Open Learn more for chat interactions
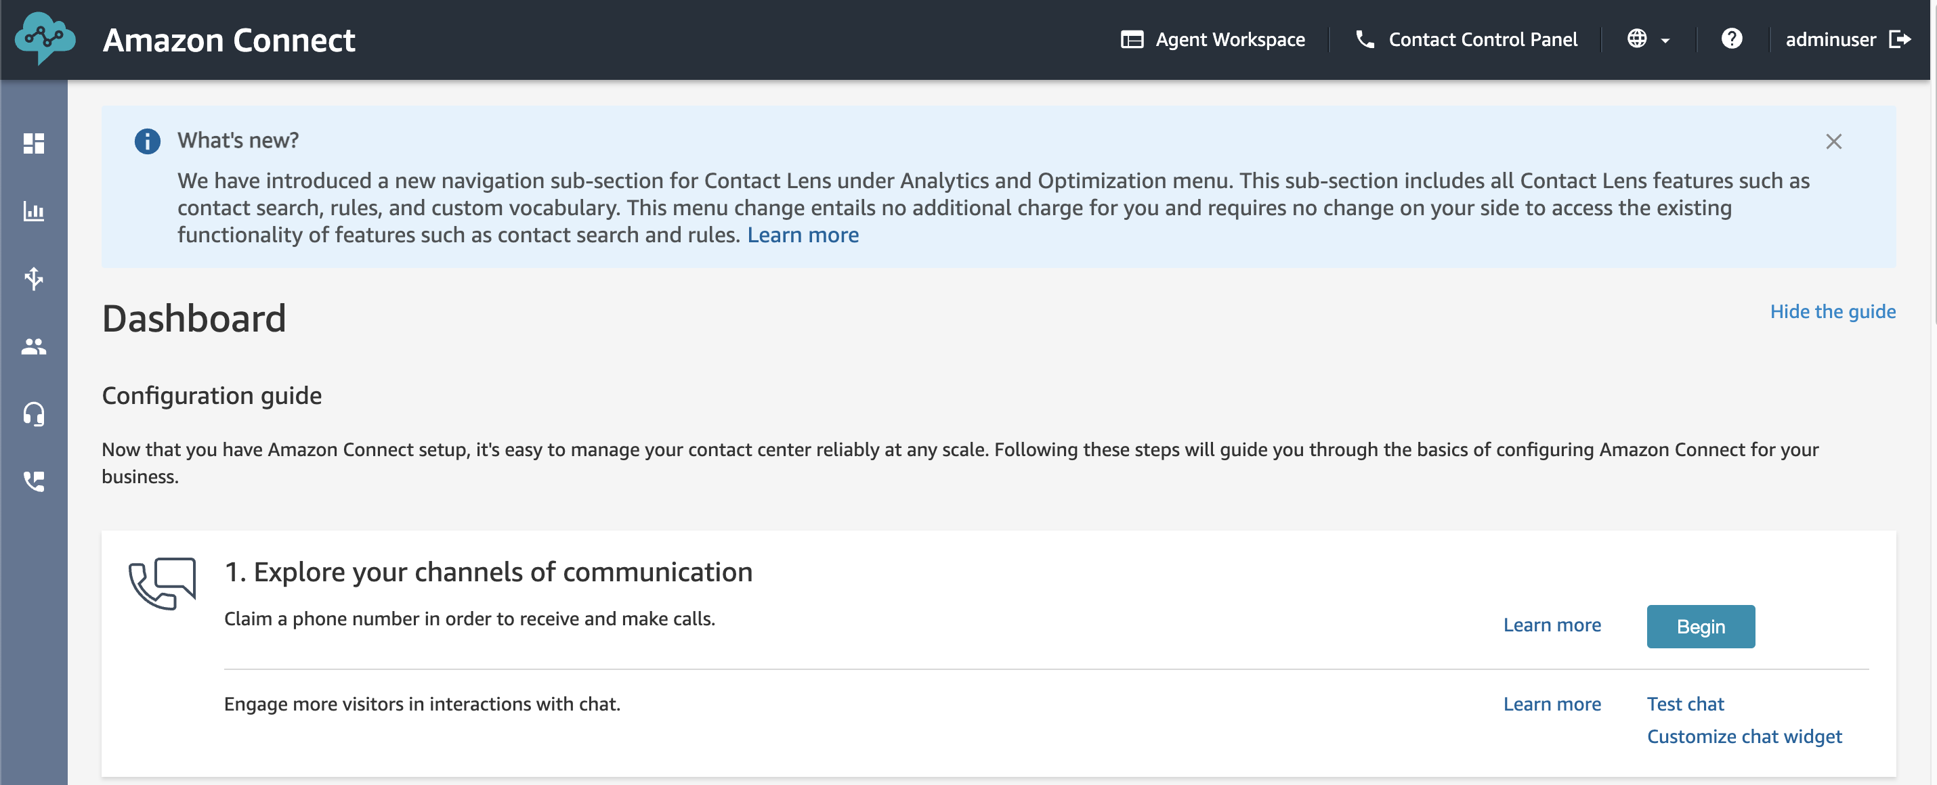Image resolution: width=1937 pixels, height=785 pixels. [1551, 704]
